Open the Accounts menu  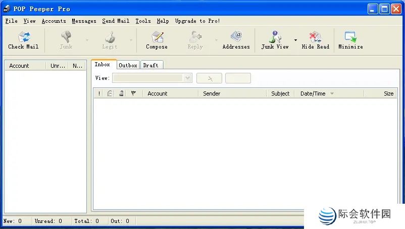(54, 21)
